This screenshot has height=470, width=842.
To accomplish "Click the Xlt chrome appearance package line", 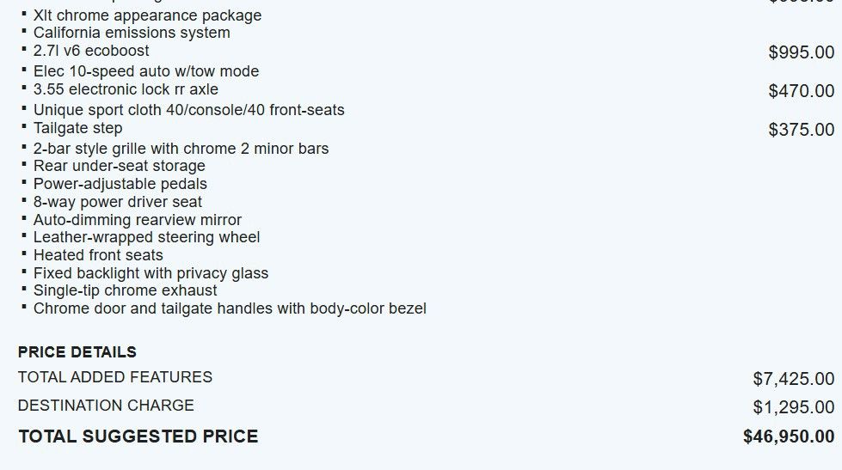I will [x=147, y=15].
